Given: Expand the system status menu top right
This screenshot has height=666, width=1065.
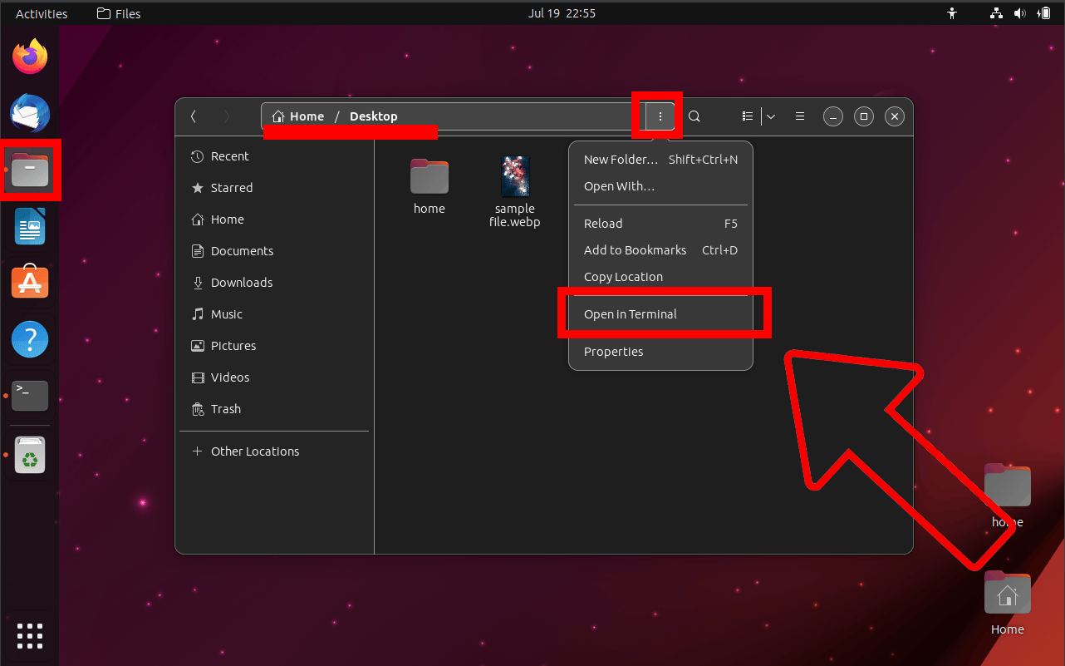Looking at the screenshot, I should point(1020,12).
